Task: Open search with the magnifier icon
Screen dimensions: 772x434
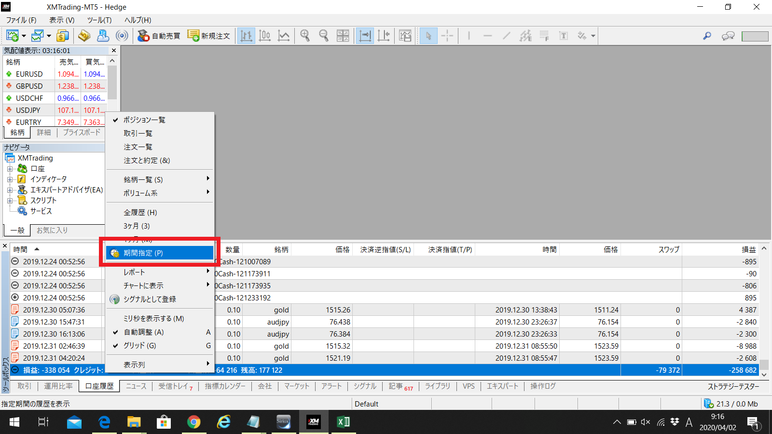Action: pos(707,36)
